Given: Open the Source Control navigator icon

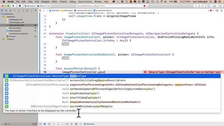Looking at the screenshot, I should (6, 10).
